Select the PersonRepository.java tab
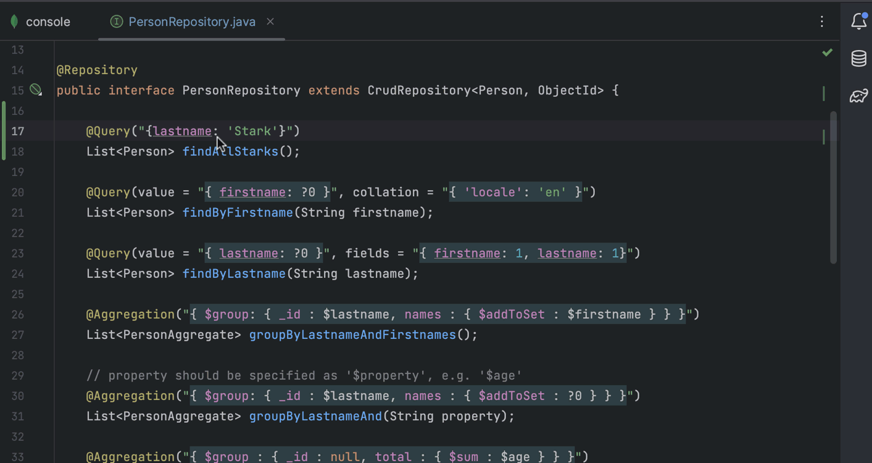The image size is (872, 463). pos(191,22)
